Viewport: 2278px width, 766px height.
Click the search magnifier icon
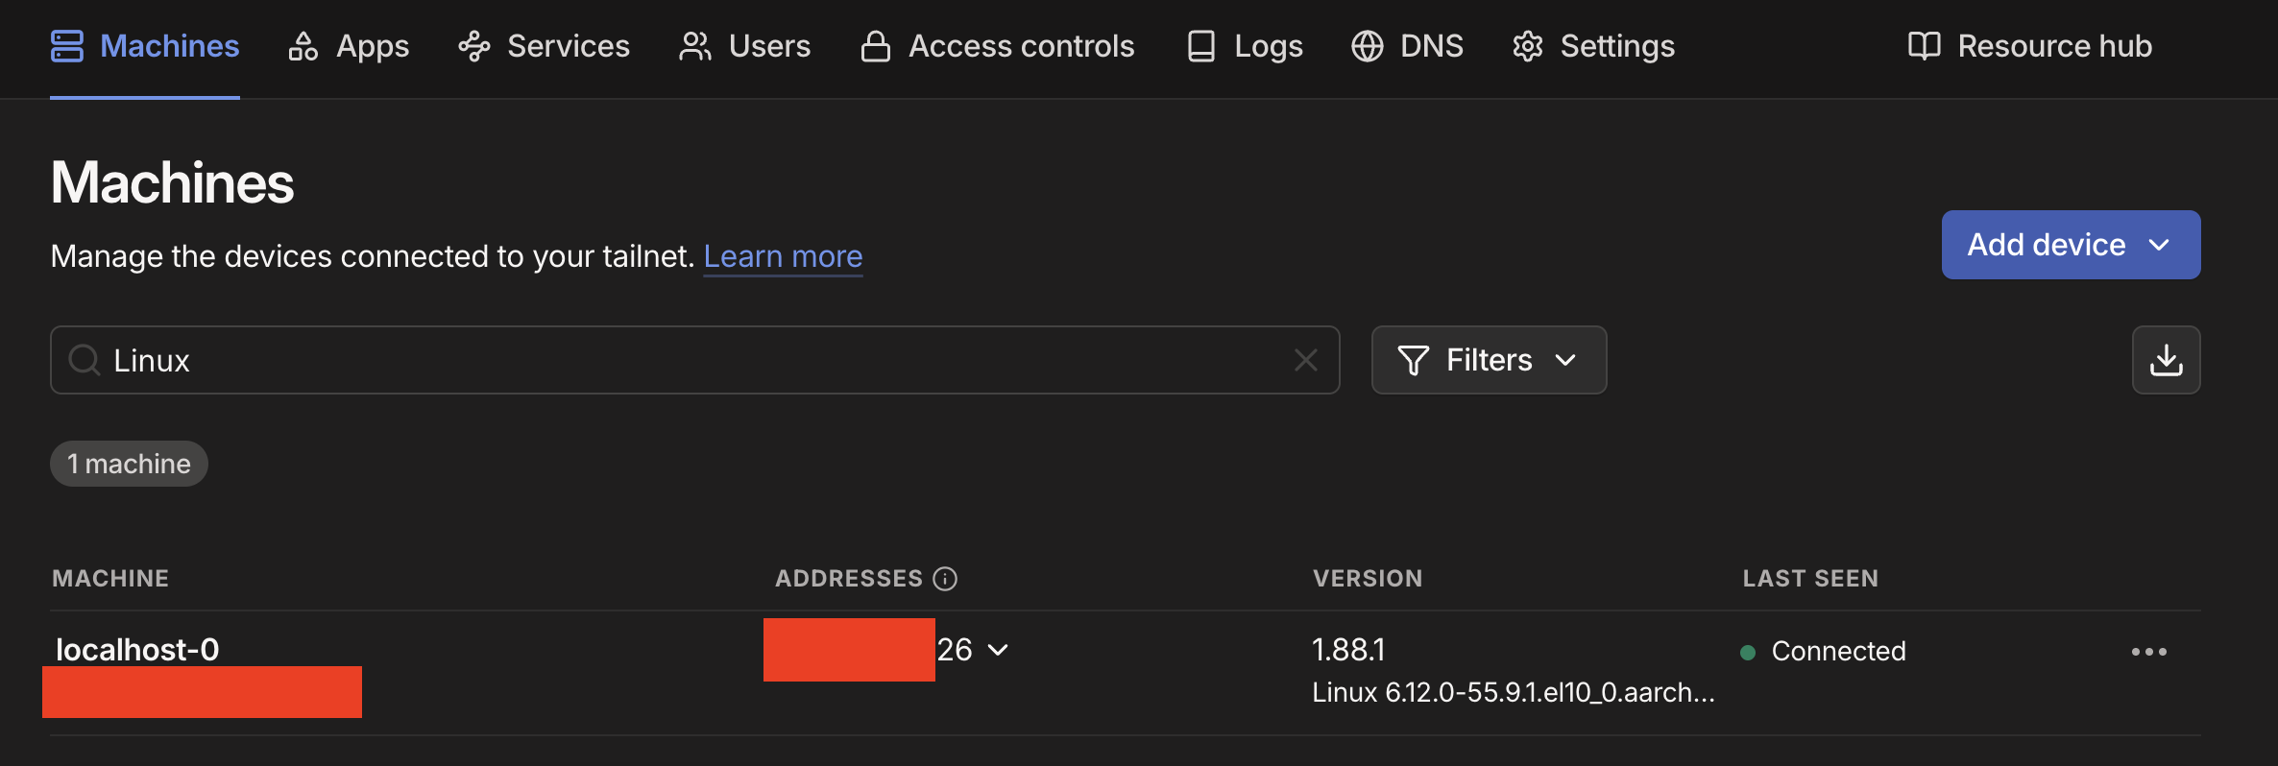click(85, 360)
